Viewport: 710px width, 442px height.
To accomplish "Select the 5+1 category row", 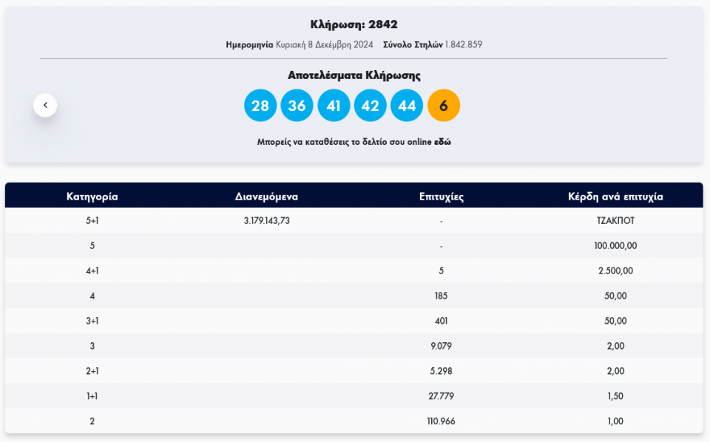I will click(x=92, y=221).
